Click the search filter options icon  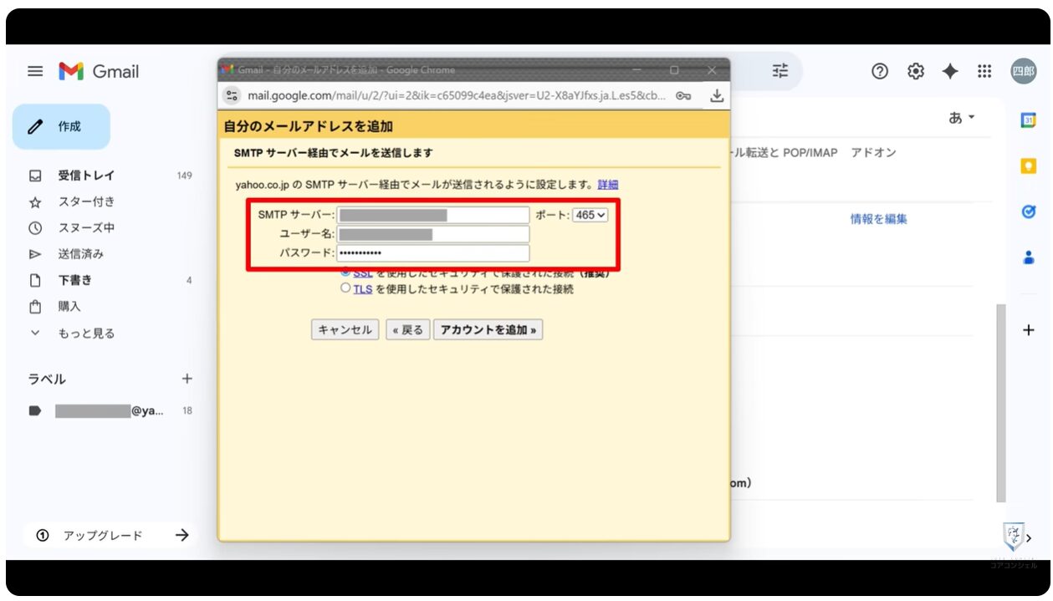[x=780, y=72]
